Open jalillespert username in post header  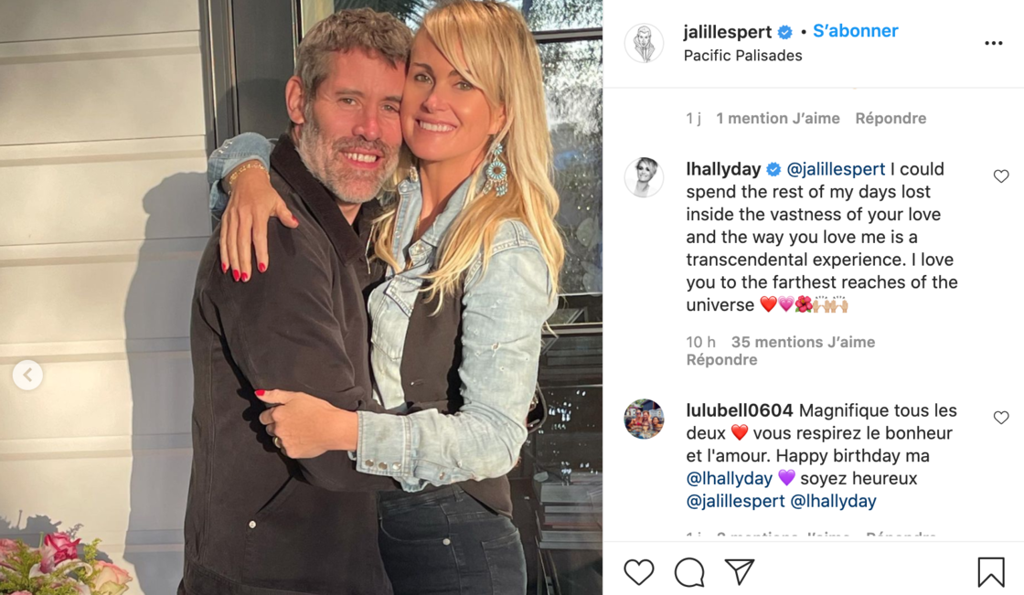tap(728, 31)
